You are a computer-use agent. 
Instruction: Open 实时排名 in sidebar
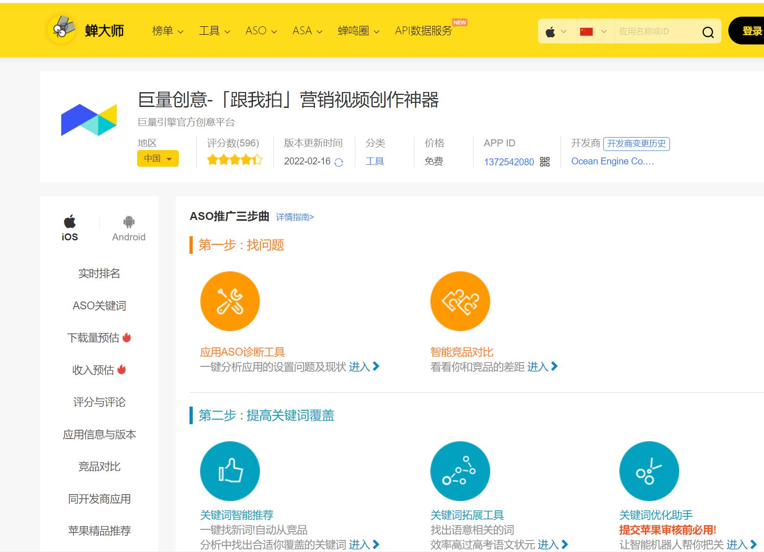click(99, 273)
